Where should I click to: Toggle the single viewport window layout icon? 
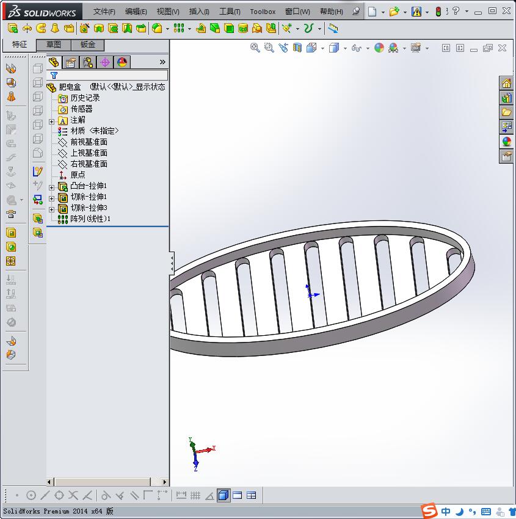[238, 495]
